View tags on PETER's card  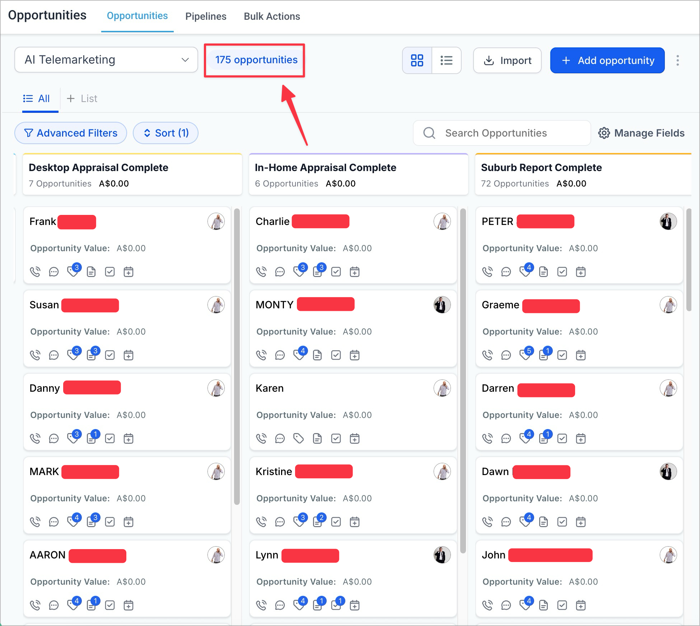click(x=524, y=271)
